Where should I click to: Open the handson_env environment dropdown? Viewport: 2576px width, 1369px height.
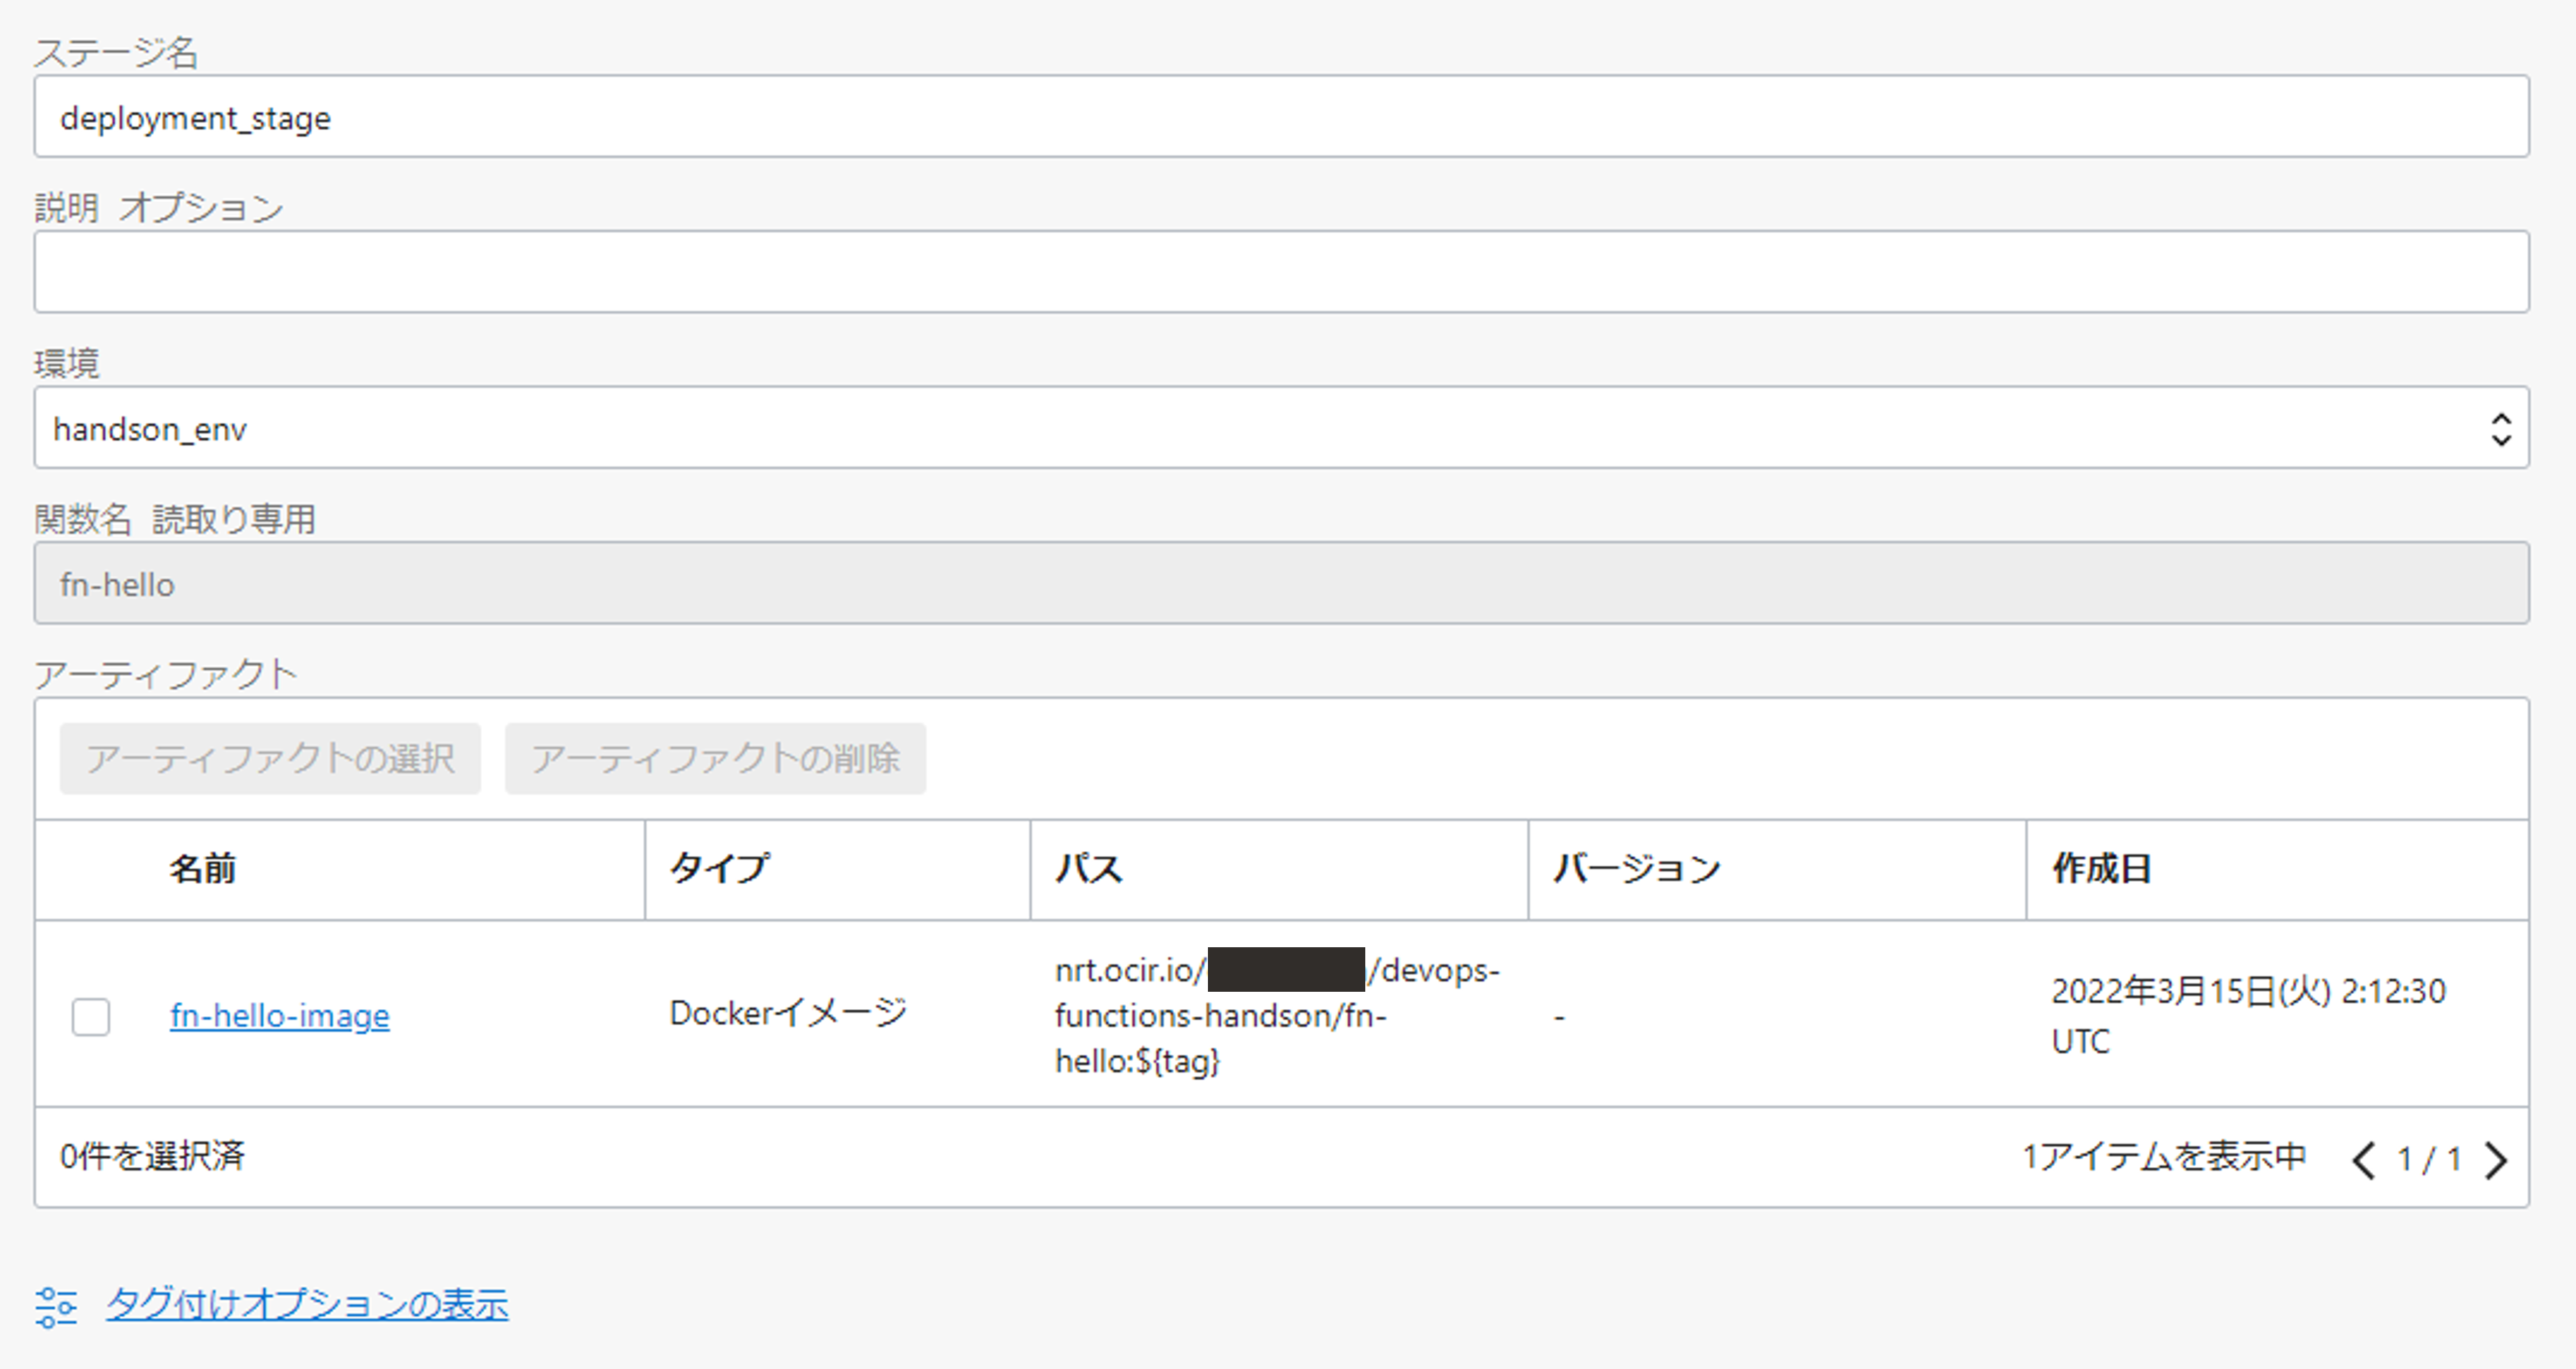(1280, 428)
